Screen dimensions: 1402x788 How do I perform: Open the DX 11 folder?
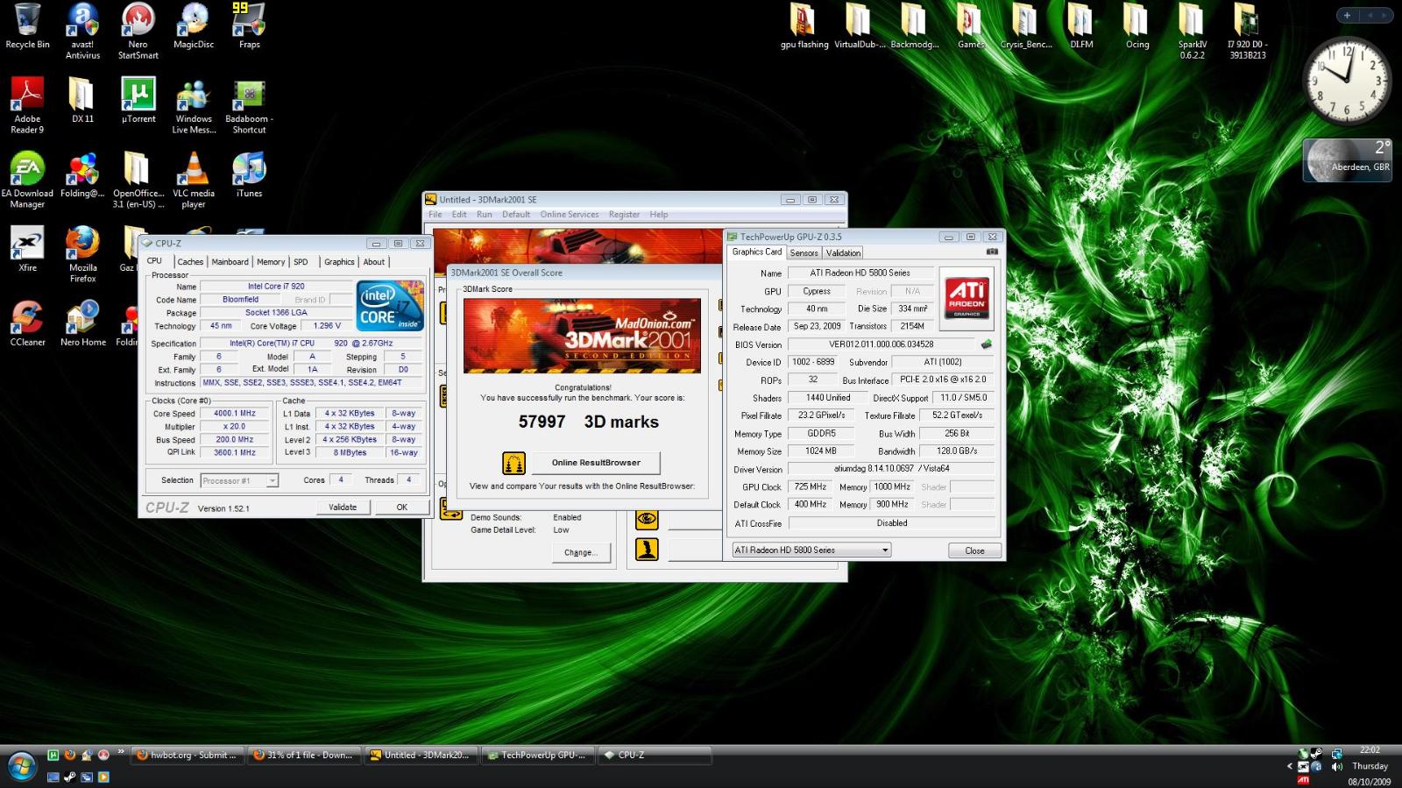point(82,101)
